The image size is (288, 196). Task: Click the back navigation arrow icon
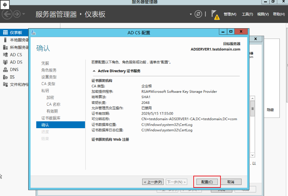tap(7, 14)
